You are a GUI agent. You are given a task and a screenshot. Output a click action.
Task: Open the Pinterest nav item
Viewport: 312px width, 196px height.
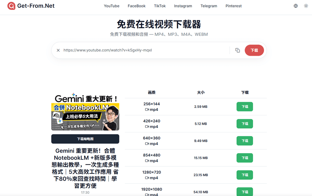click(x=233, y=6)
